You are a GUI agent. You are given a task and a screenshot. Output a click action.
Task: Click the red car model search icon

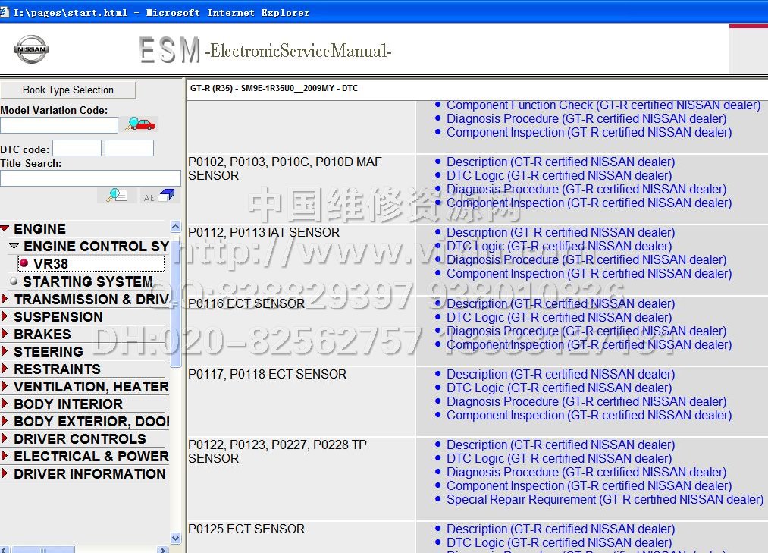tap(140, 124)
